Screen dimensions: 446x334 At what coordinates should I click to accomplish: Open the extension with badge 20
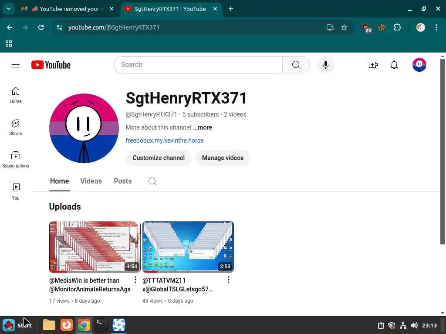click(367, 28)
